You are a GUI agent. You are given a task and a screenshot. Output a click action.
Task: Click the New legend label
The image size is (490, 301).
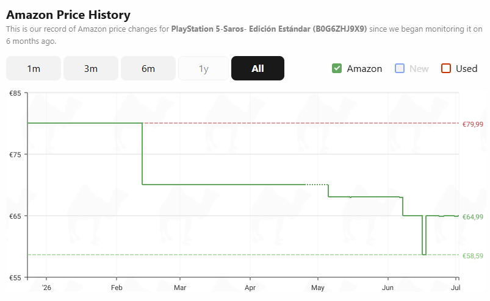point(419,69)
